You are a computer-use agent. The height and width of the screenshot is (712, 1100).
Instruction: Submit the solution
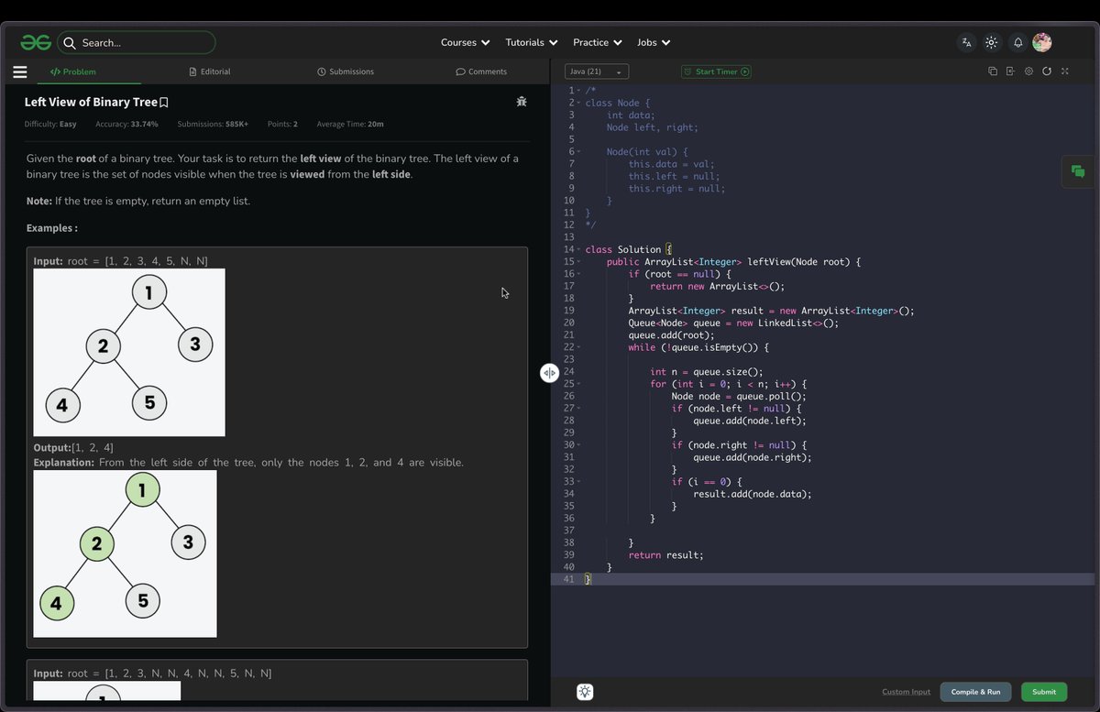pos(1044,692)
